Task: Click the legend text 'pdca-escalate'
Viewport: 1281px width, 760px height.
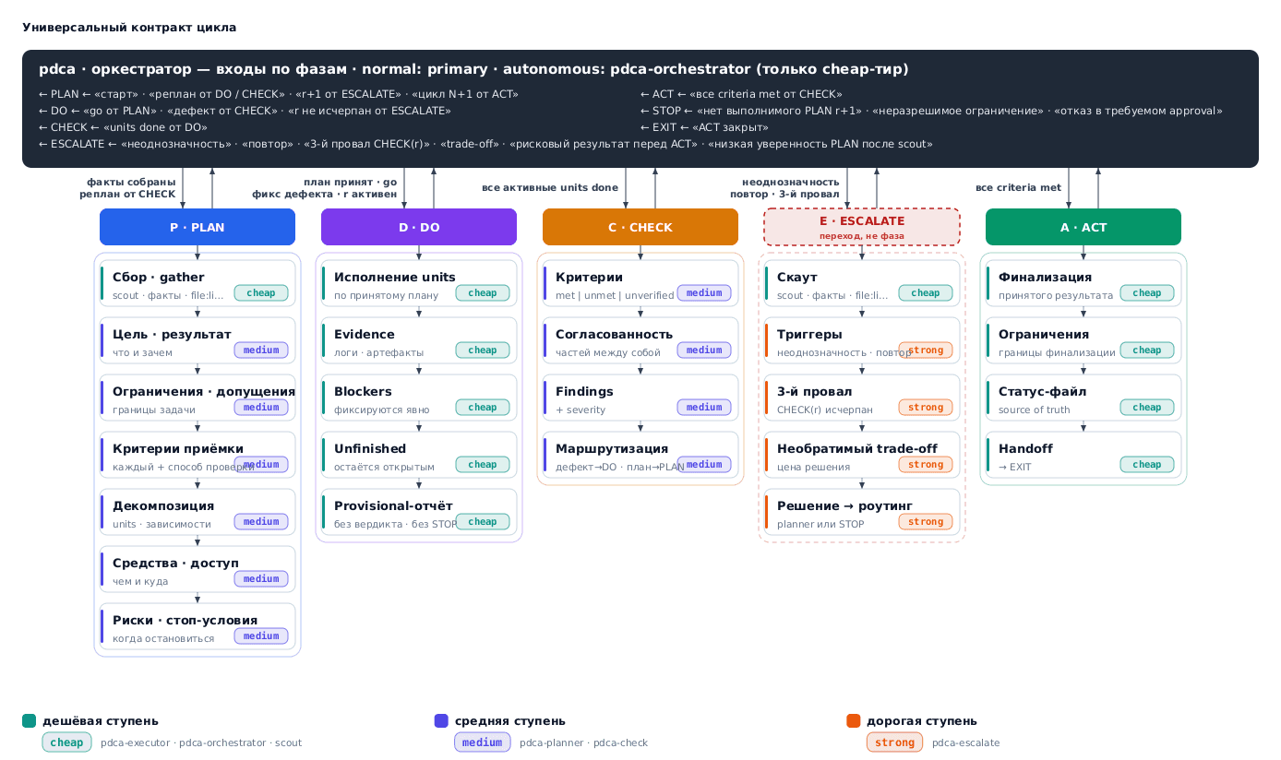Action: (965, 742)
